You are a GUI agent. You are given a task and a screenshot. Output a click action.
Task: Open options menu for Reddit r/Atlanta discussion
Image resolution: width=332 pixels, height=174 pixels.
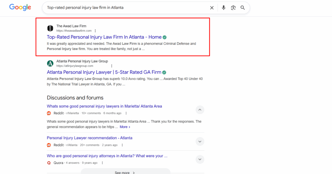pyautogui.click(x=122, y=145)
